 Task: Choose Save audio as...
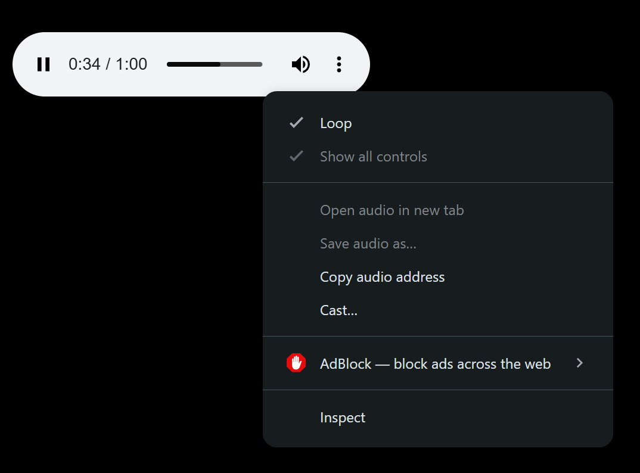coord(368,244)
